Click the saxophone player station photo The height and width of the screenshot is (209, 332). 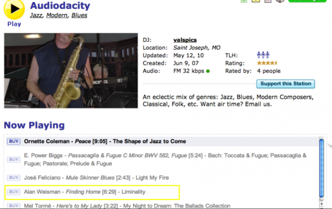pos(71,70)
